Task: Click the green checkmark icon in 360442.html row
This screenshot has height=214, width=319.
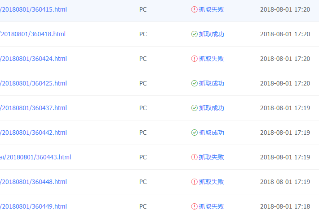Action: [194, 133]
